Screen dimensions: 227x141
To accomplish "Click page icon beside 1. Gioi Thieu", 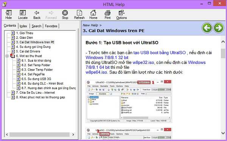I will pos(13,33).
